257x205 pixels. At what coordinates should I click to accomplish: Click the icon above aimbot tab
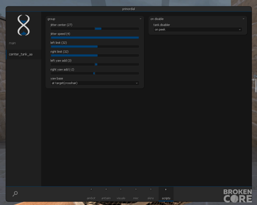pos(91,189)
